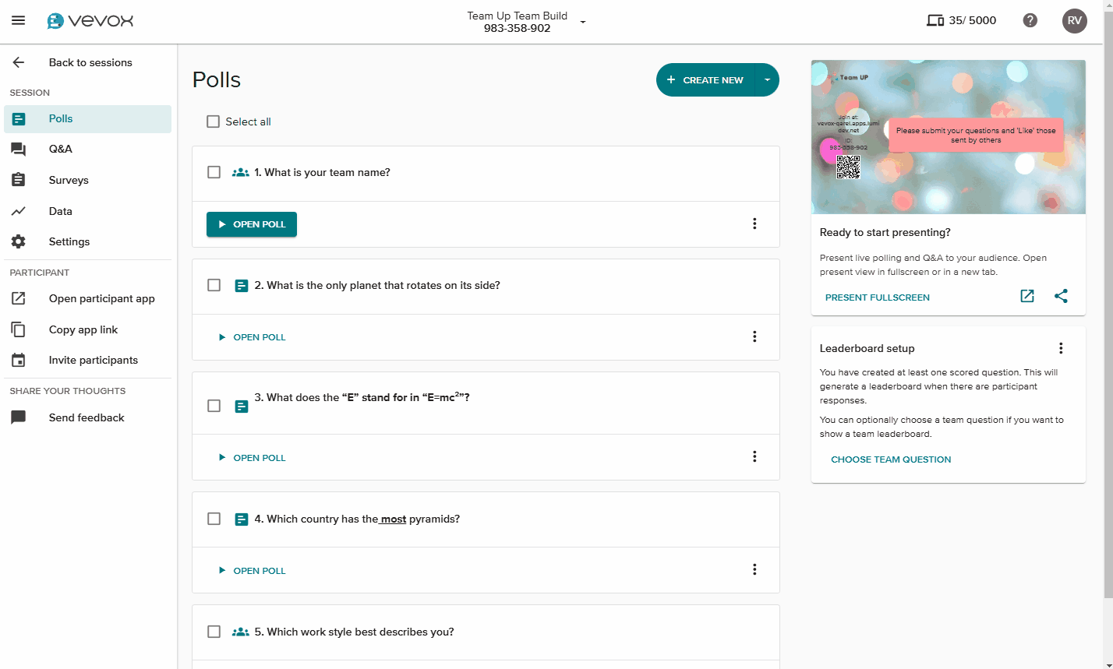
Task: Open the help question mark icon
Action: pyautogui.click(x=1030, y=20)
